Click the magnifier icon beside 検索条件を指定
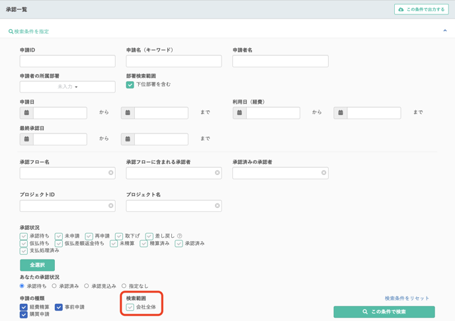The width and height of the screenshot is (455, 321). 11,31
